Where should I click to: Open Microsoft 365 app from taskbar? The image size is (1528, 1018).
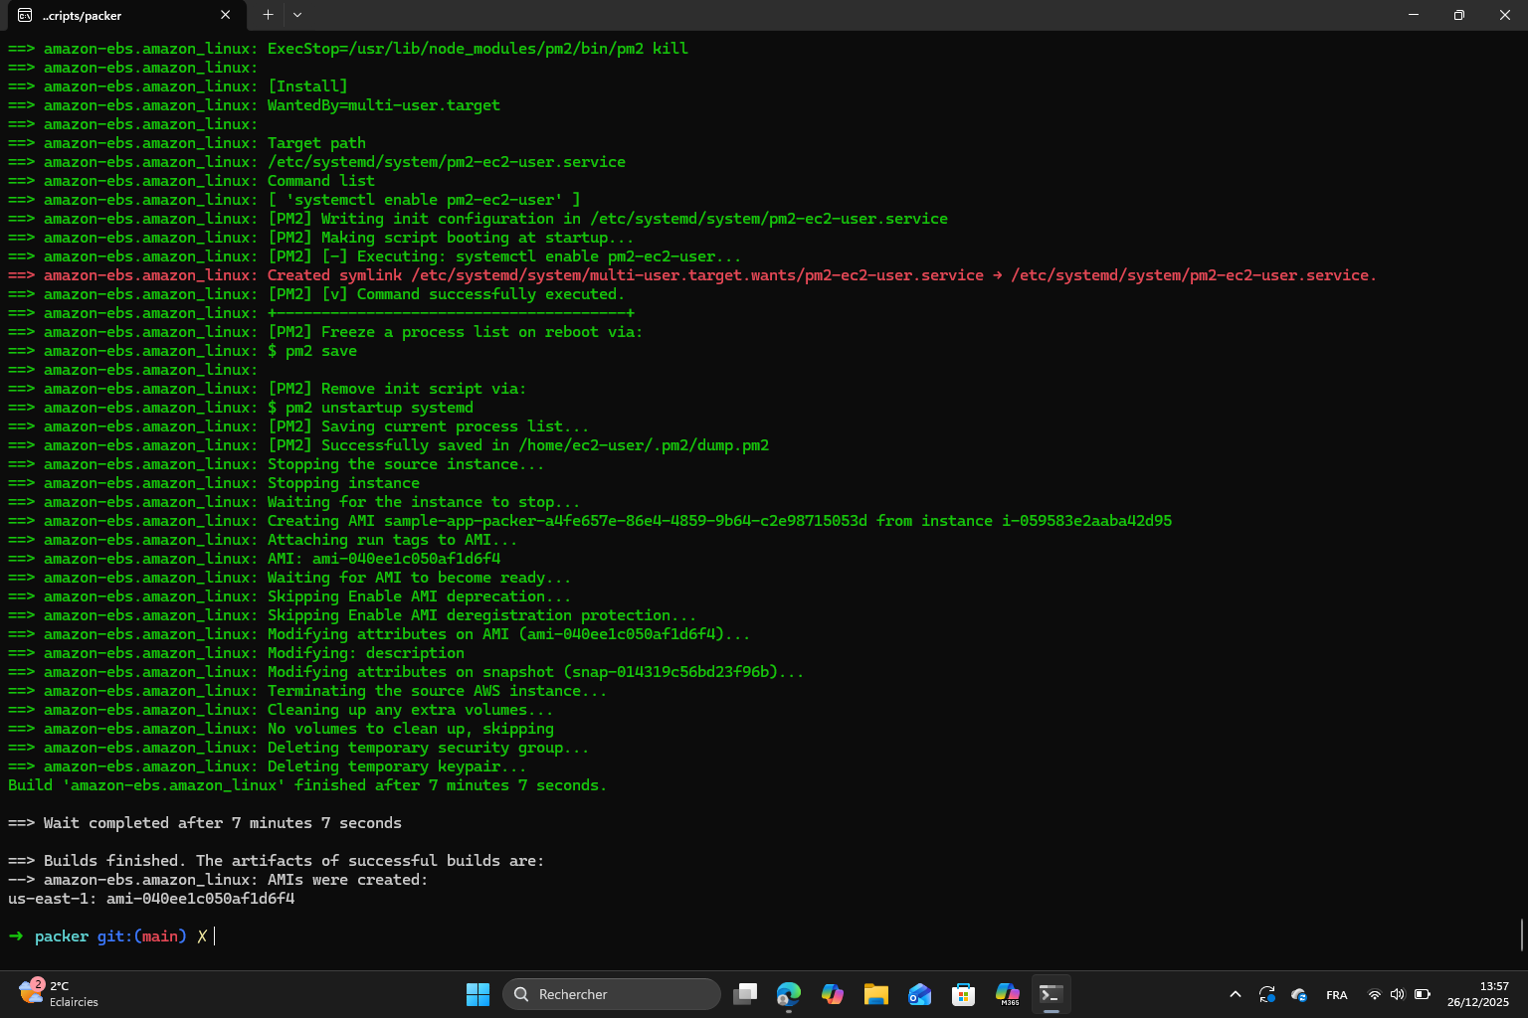[x=1008, y=994]
